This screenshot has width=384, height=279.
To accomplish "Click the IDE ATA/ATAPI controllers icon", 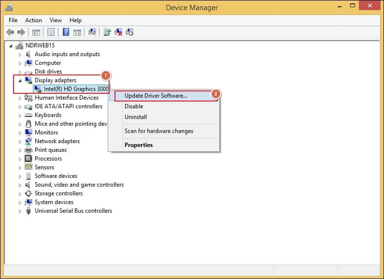I will [x=28, y=107].
